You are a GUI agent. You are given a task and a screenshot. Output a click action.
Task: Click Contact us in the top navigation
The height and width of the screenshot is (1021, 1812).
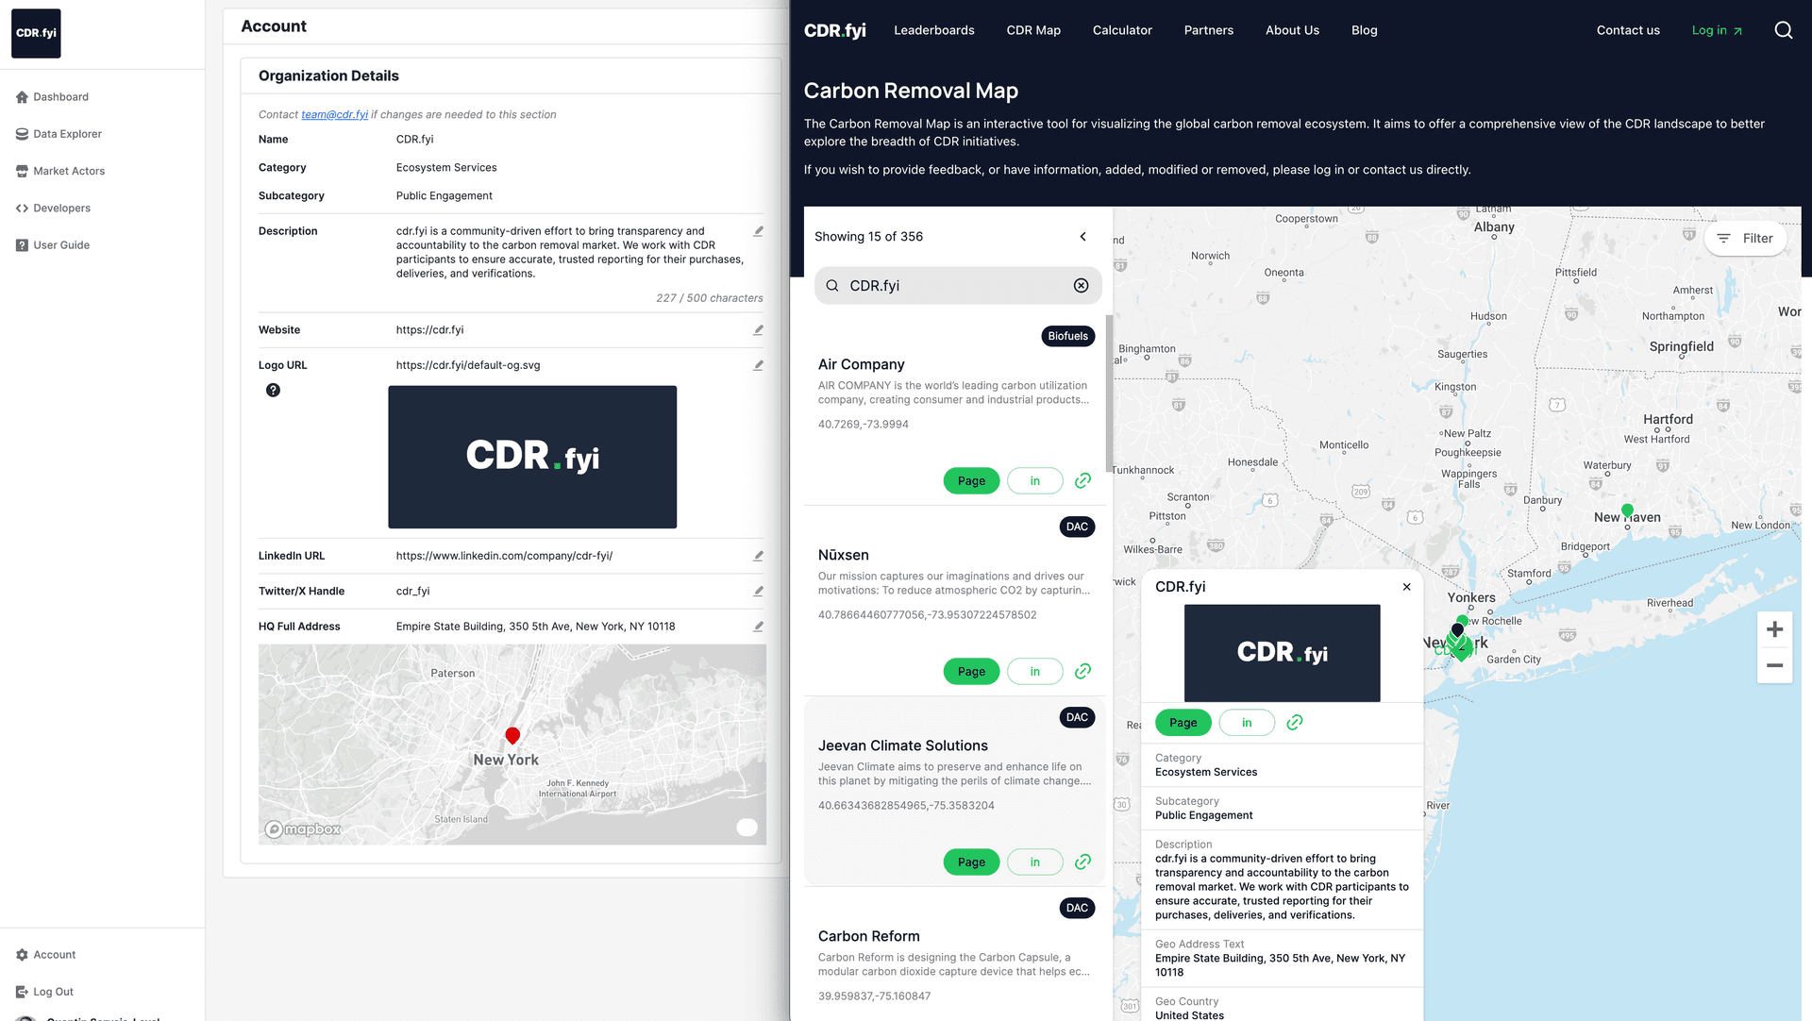click(x=1628, y=30)
